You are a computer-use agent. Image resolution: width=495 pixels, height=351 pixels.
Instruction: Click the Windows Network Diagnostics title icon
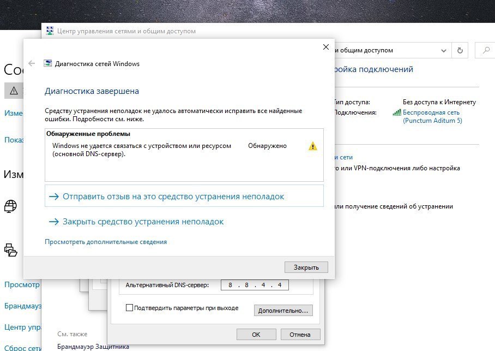point(47,63)
